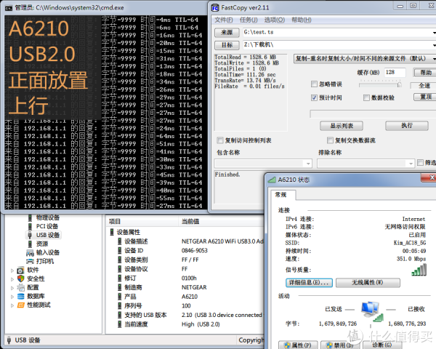This screenshot has height=349, width=436.
Task: Click the icon beside 设备描述 row
Action: (120, 241)
